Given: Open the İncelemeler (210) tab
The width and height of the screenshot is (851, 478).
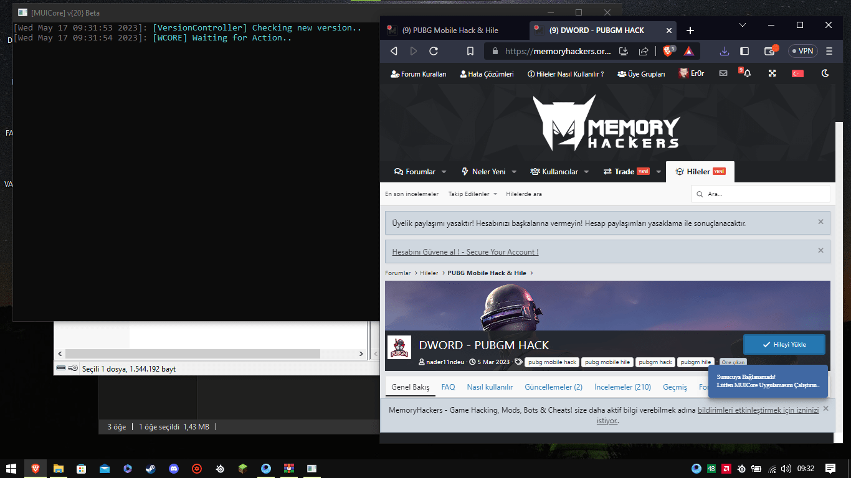Looking at the screenshot, I should pyautogui.click(x=623, y=387).
